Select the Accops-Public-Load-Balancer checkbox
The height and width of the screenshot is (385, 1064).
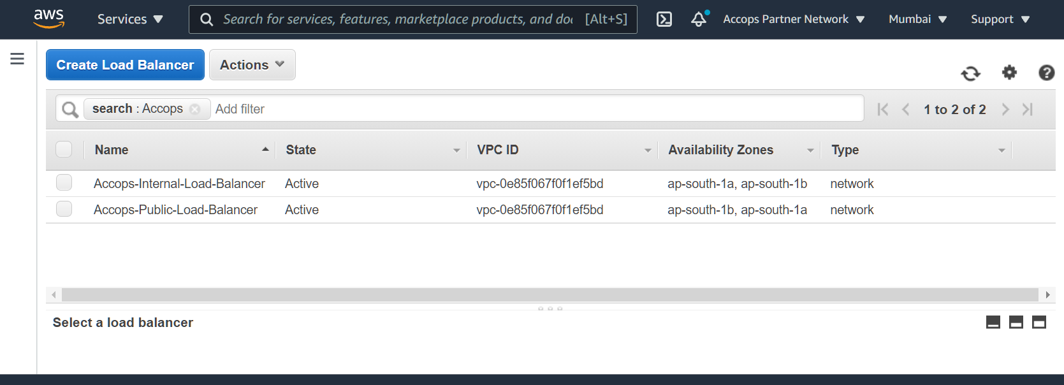tap(64, 209)
